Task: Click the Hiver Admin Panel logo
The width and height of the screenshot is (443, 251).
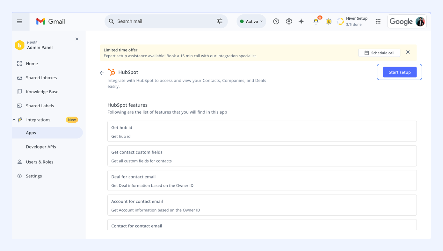Action: [20, 45]
